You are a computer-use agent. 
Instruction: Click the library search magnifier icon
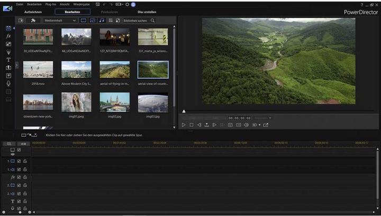[x=152, y=21]
